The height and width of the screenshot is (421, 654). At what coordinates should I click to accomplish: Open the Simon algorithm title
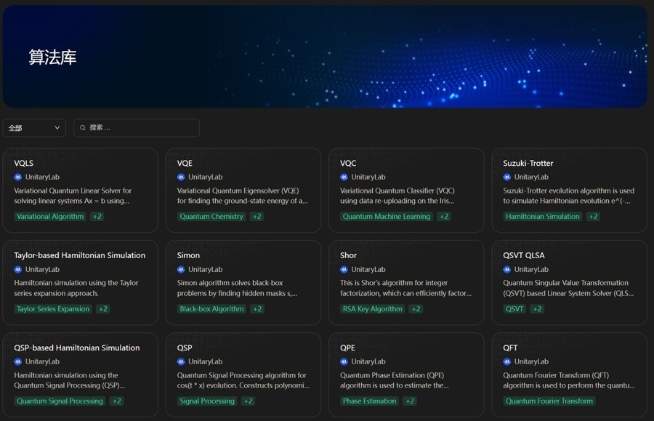tap(188, 255)
